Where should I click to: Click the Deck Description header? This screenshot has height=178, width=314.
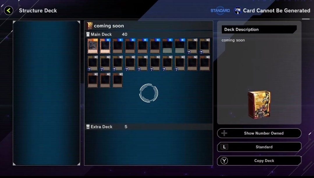(259, 30)
